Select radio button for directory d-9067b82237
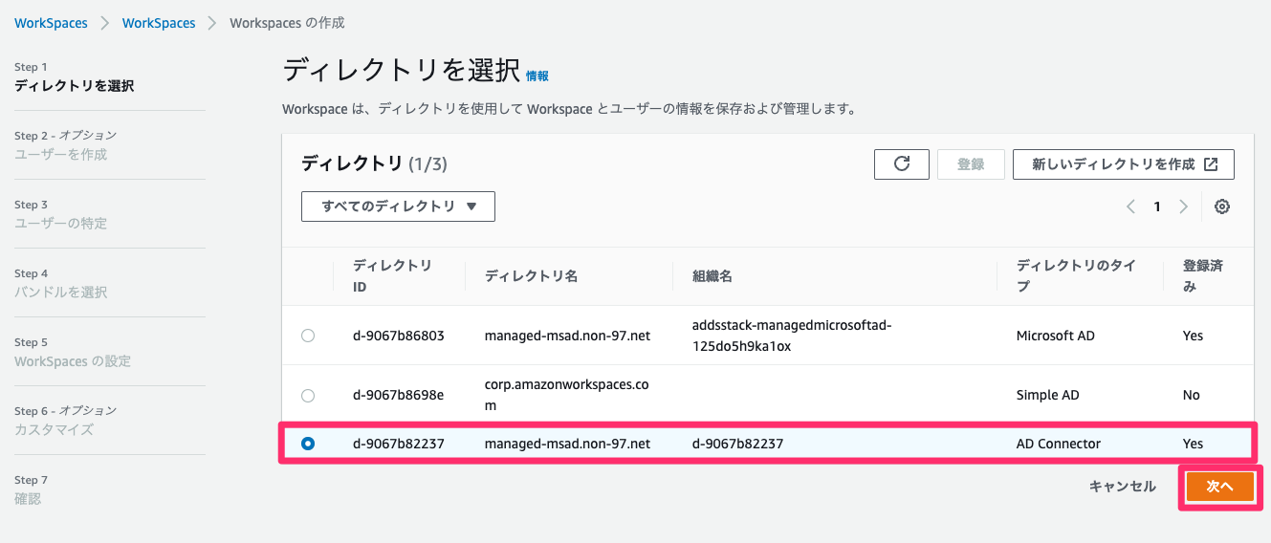 [308, 444]
